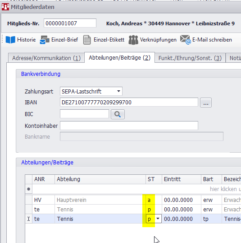Click the E-Mail schreiben envelope icon
This screenshot has height=243, width=241.
pyautogui.click(x=185, y=40)
